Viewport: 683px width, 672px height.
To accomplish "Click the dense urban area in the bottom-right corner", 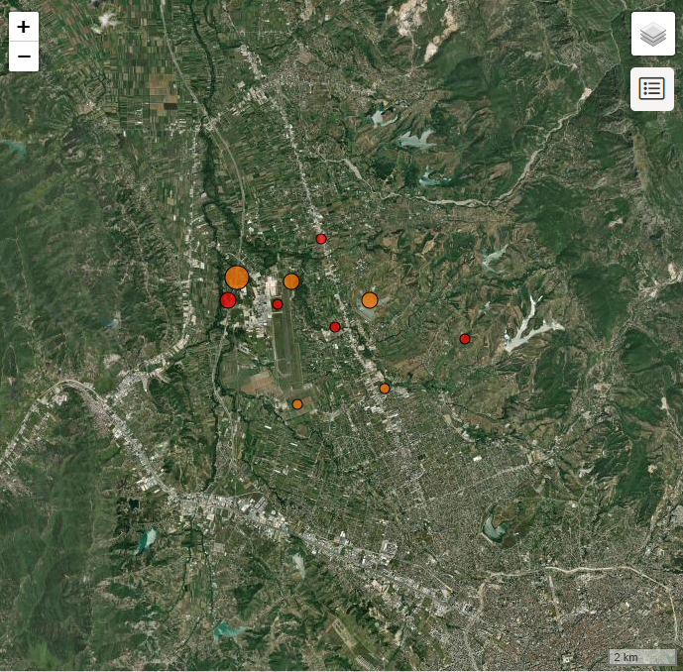I will (615, 615).
